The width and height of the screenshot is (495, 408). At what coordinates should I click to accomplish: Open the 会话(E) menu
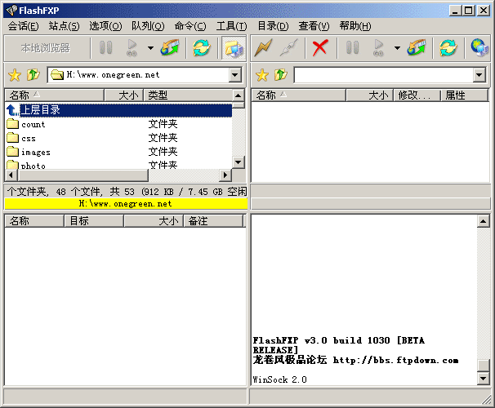[x=24, y=26]
